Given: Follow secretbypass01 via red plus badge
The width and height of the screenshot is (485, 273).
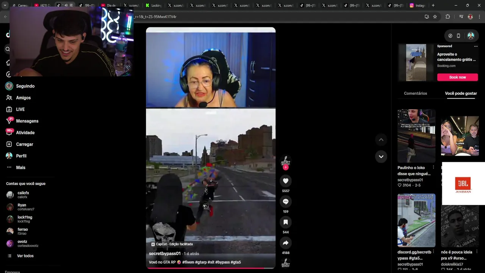Looking at the screenshot, I should [x=286, y=167].
